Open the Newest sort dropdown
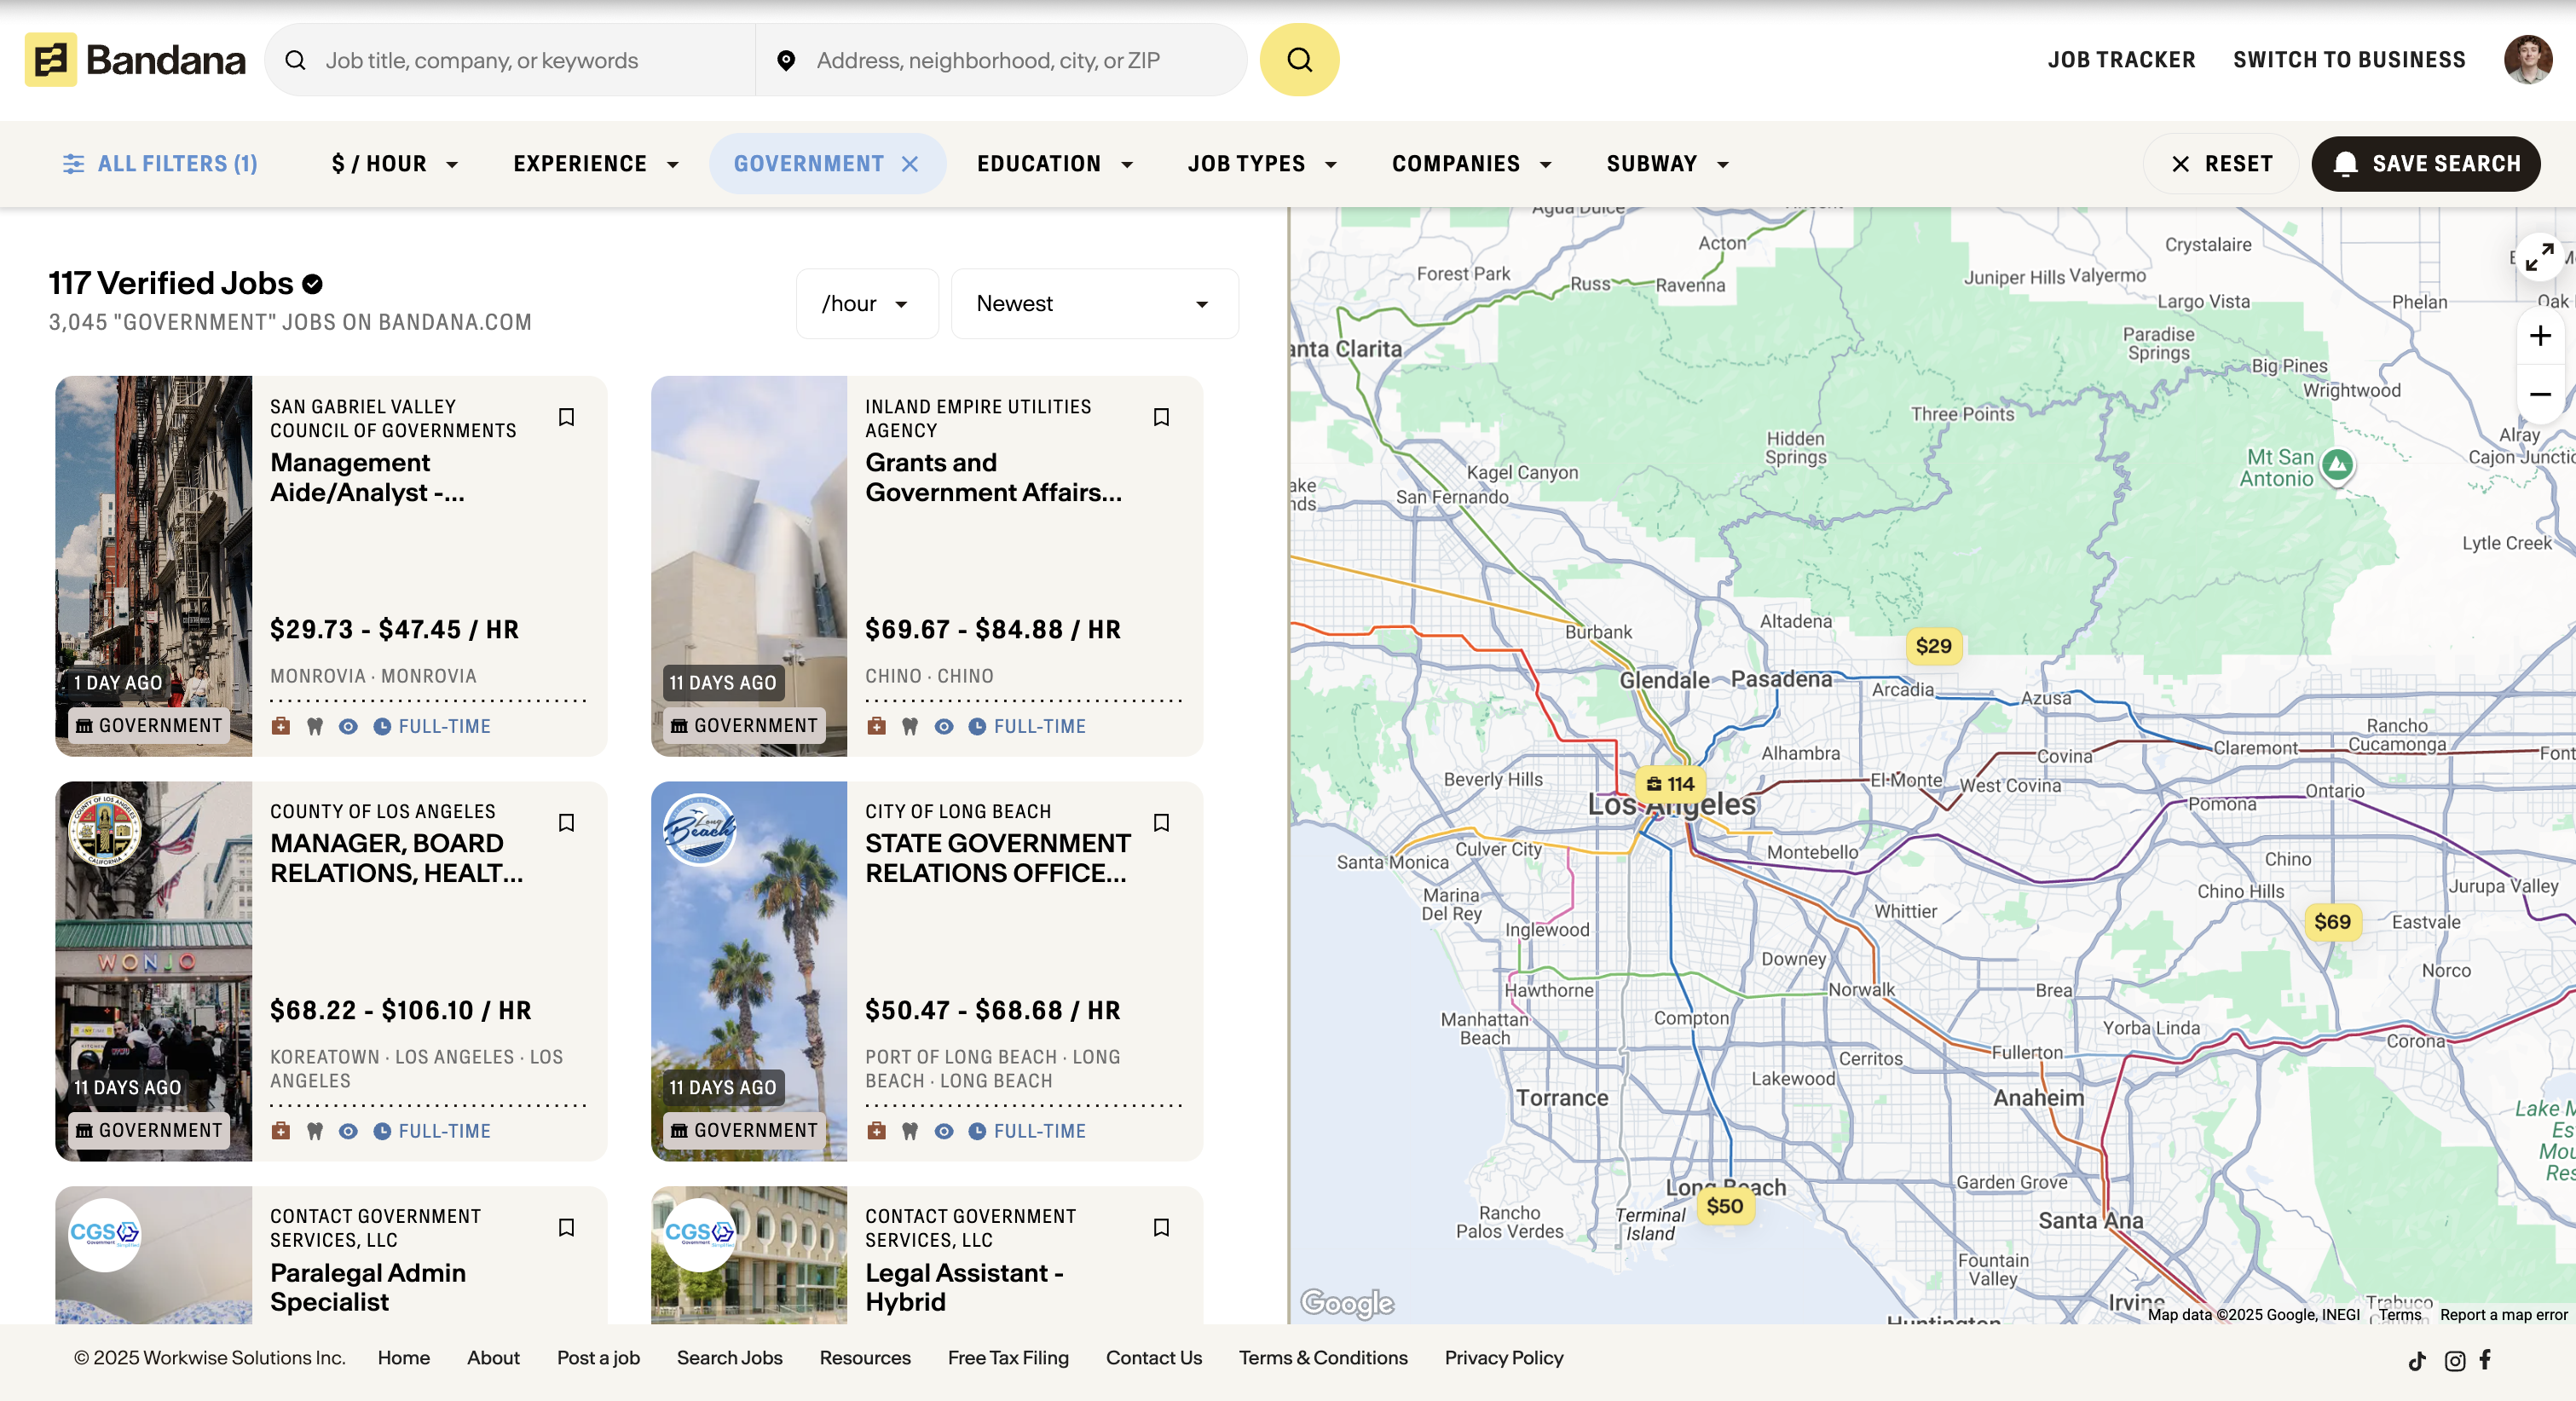The height and width of the screenshot is (1401, 2576). pos(1094,303)
